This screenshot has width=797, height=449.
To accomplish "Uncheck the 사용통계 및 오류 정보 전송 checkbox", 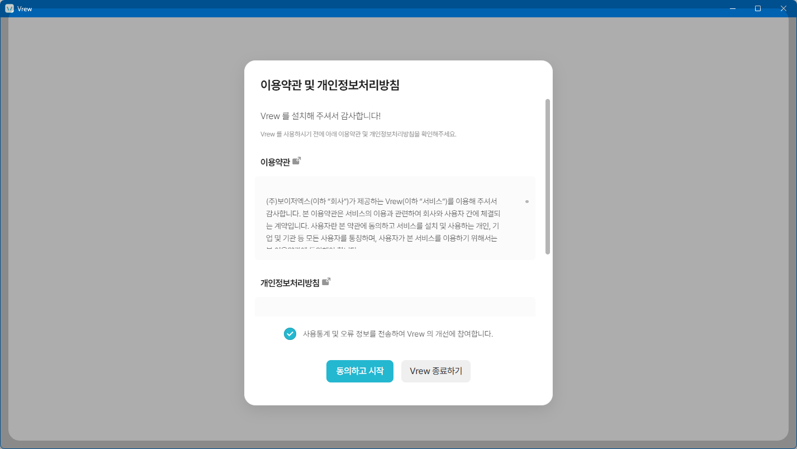I will (290, 334).
